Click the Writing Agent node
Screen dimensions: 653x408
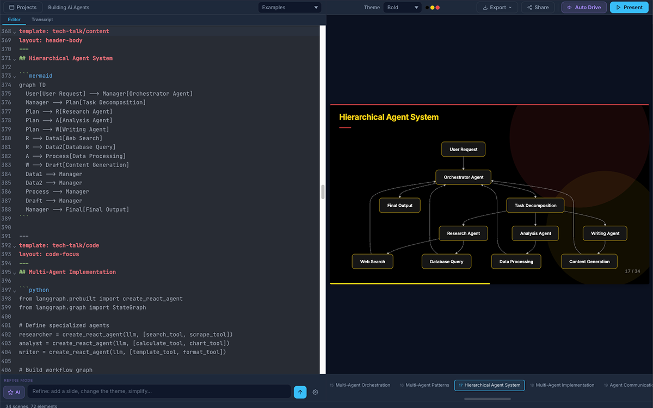(605, 233)
